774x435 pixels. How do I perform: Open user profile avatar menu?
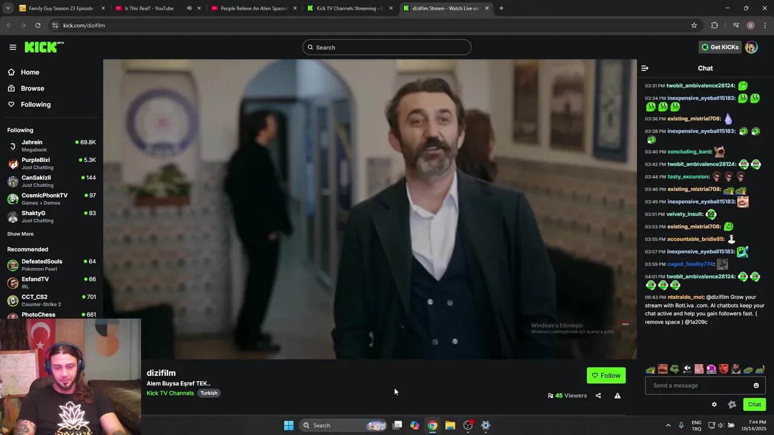(751, 47)
